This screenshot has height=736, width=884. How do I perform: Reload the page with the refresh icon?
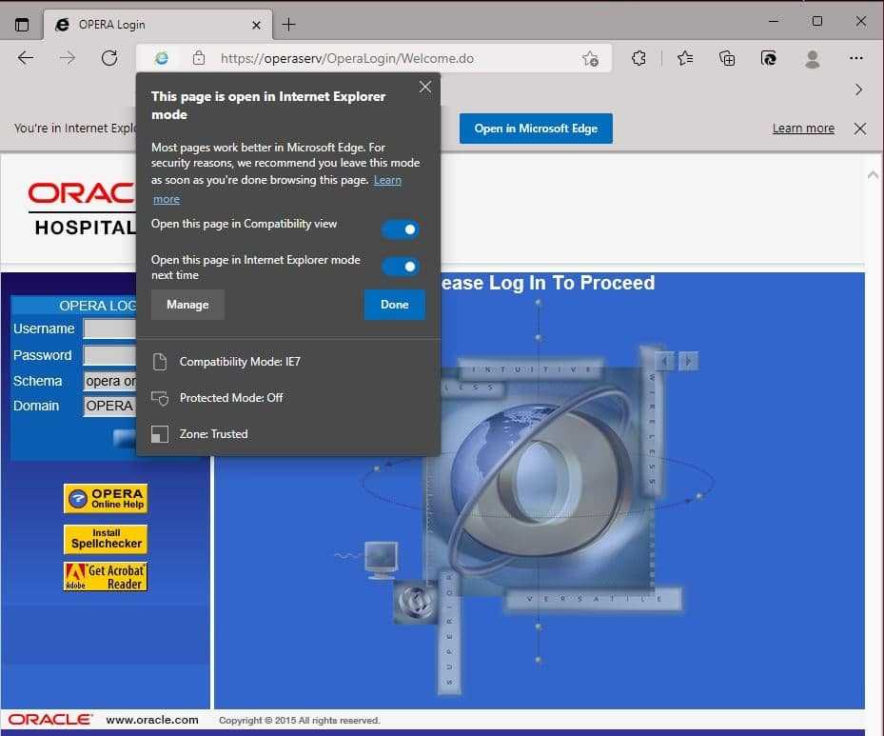pos(109,58)
